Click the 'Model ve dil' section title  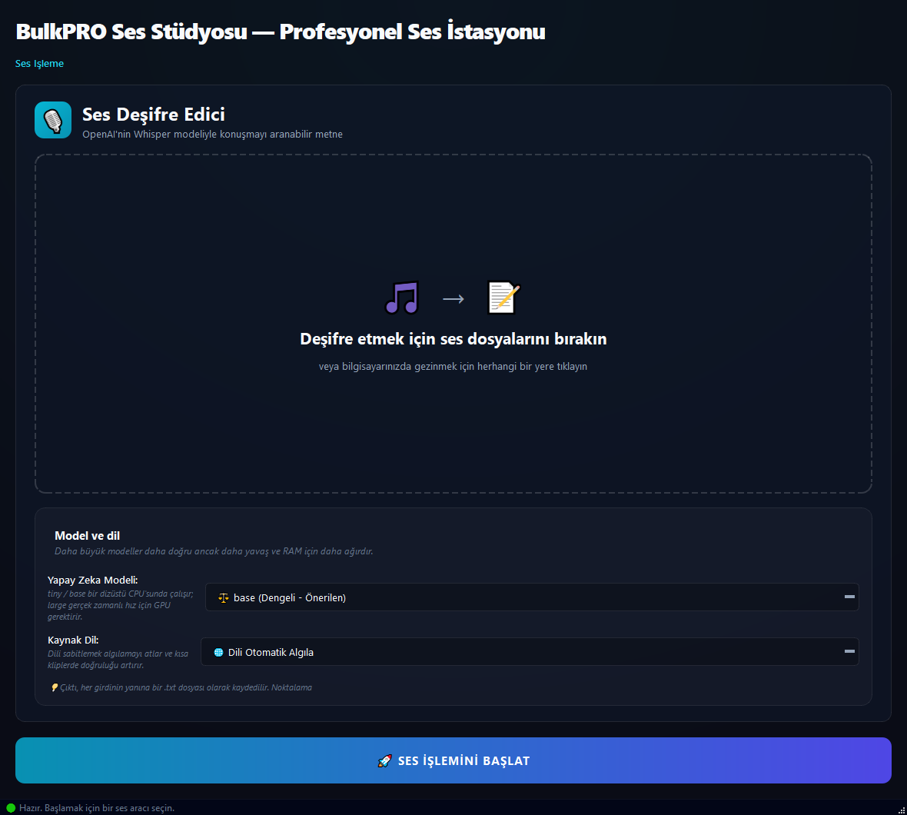tap(87, 536)
